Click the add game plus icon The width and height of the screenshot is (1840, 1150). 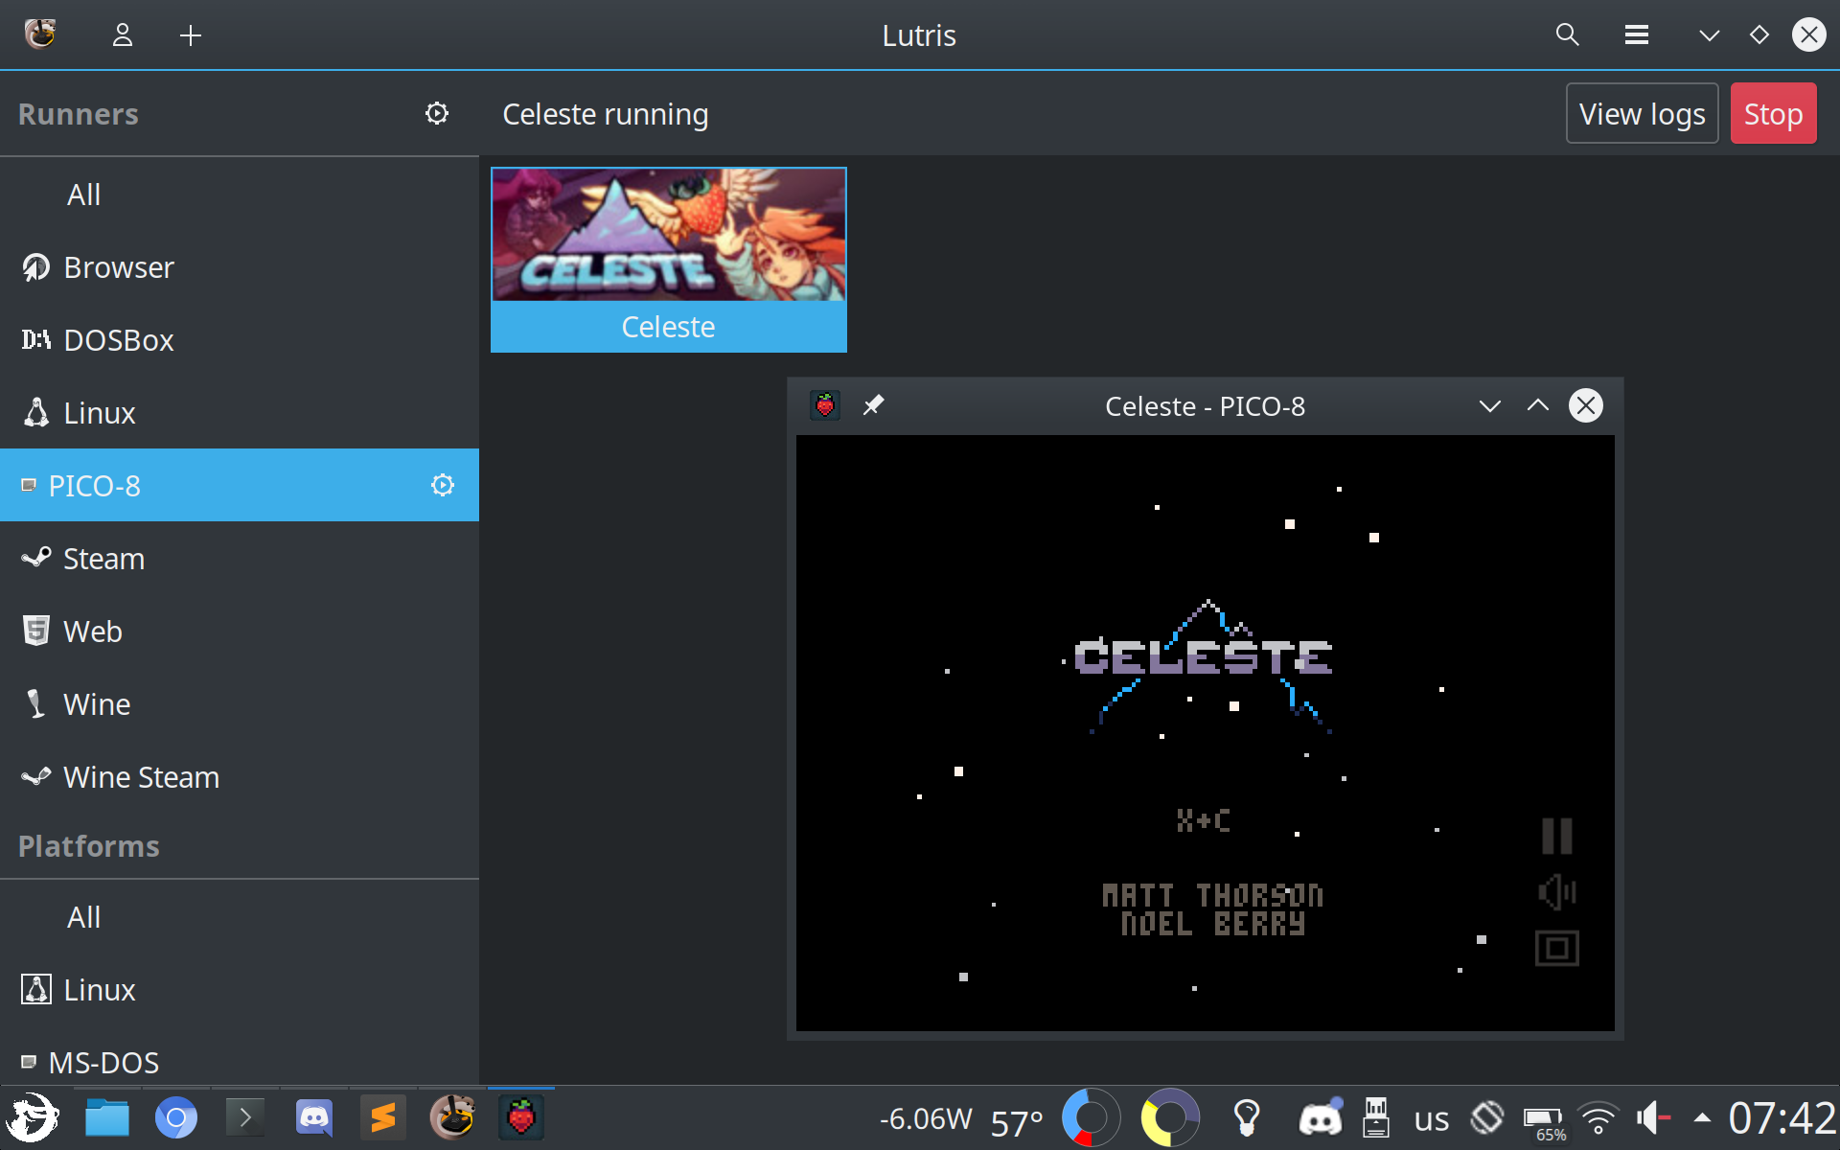click(x=190, y=34)
